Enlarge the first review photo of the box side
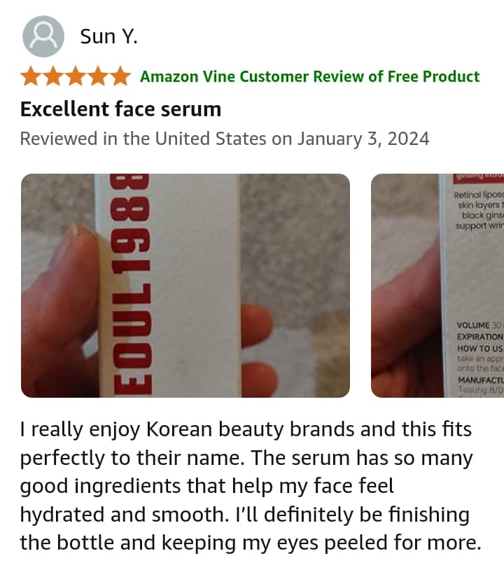 (x=185, y=286)
